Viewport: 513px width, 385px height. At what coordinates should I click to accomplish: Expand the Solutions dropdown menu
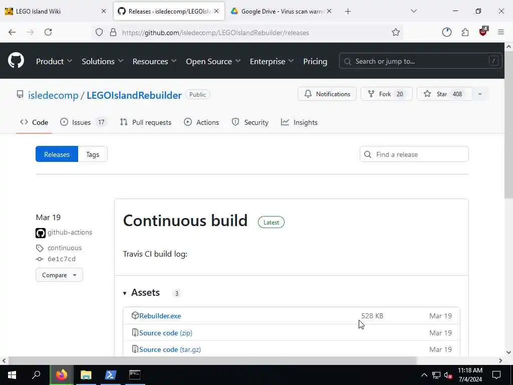point(102,61)
